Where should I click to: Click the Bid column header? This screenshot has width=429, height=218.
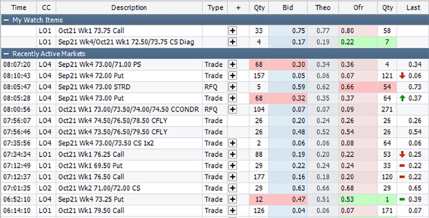[x=288, y=8]
